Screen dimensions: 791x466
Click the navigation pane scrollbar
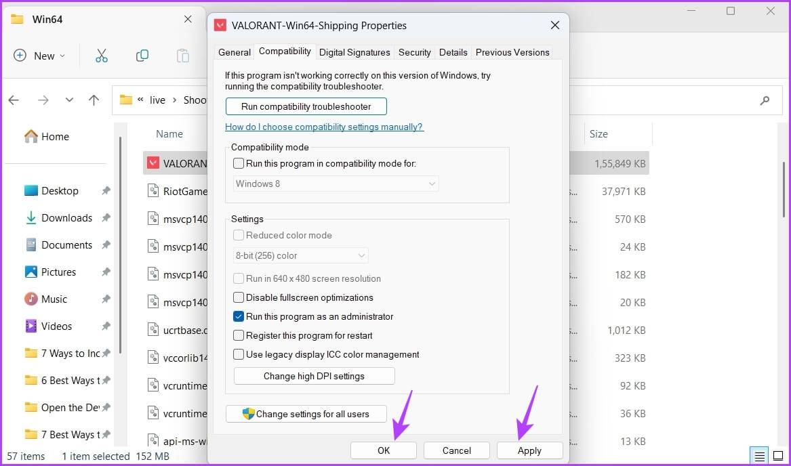click(x=120, y=245)
